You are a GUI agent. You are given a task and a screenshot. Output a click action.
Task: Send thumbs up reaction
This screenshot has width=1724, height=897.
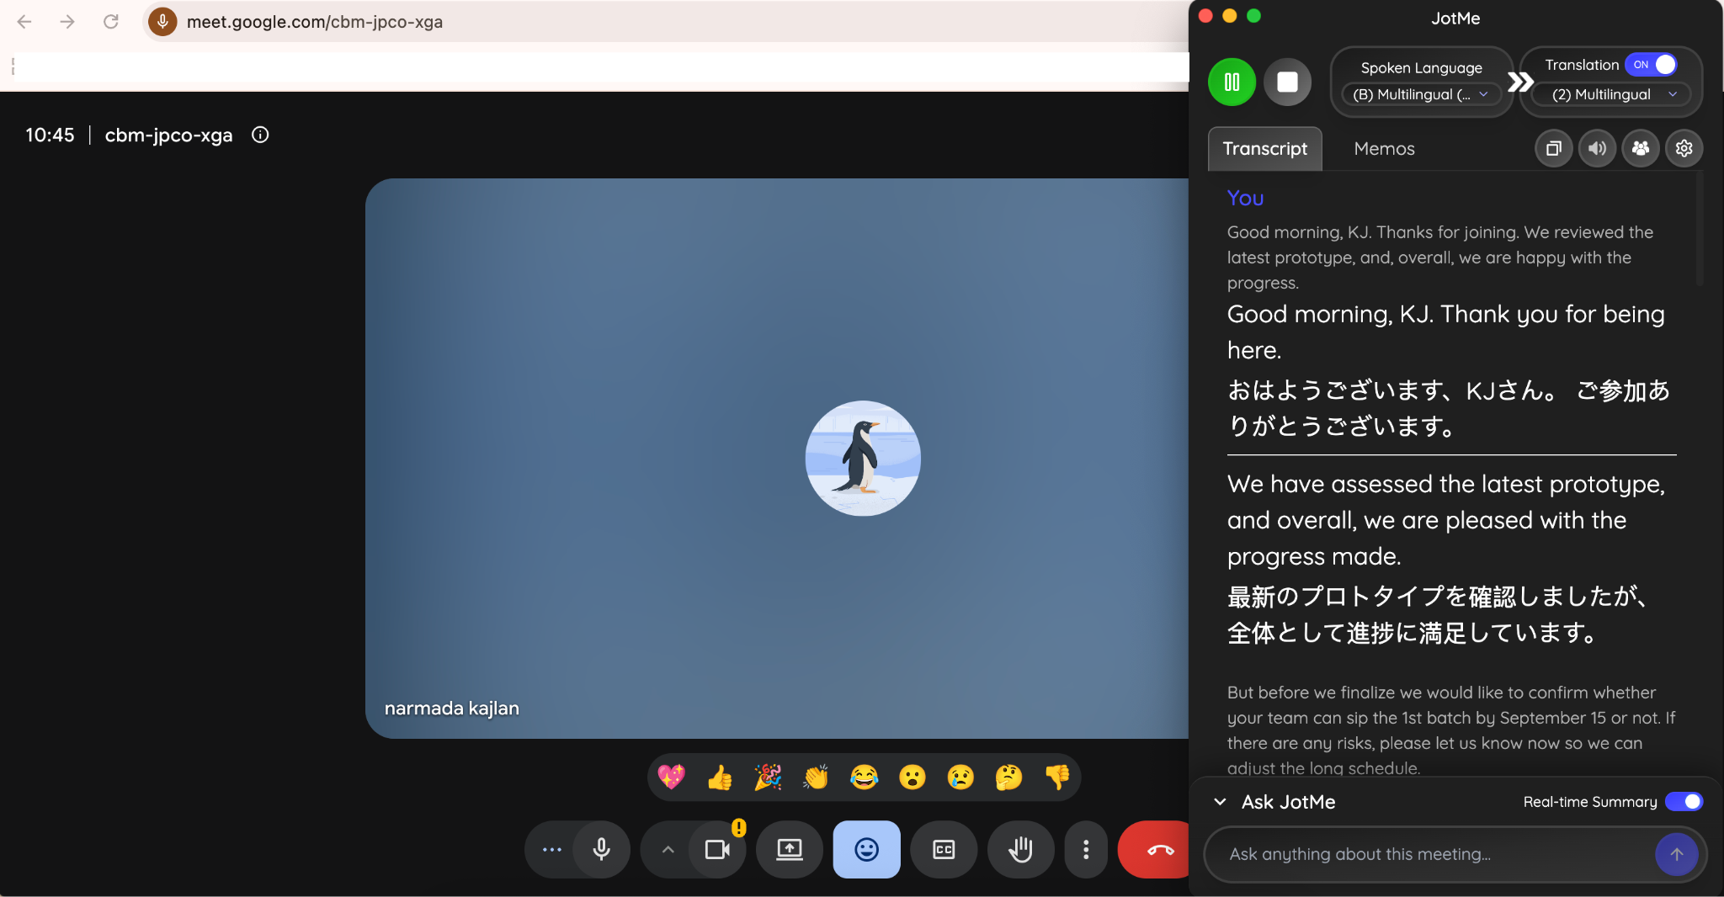720,777
